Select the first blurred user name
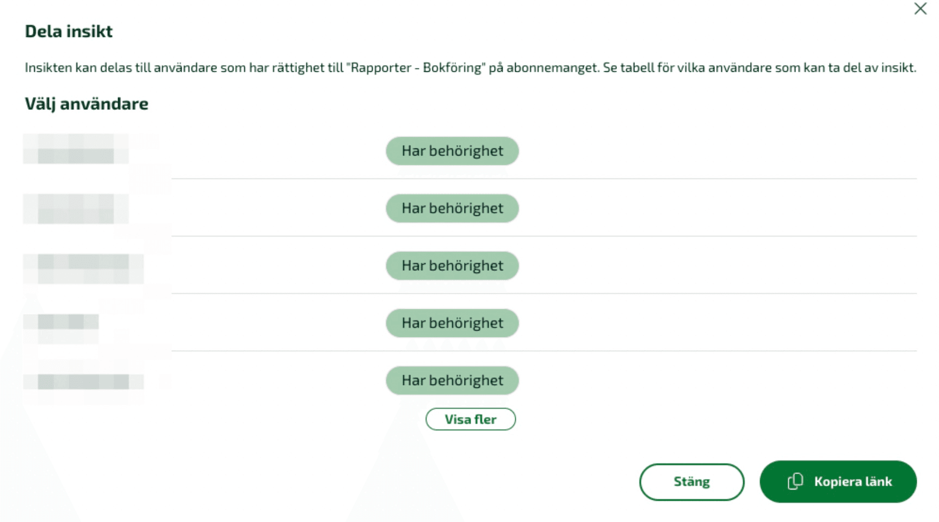 [76, 150]
